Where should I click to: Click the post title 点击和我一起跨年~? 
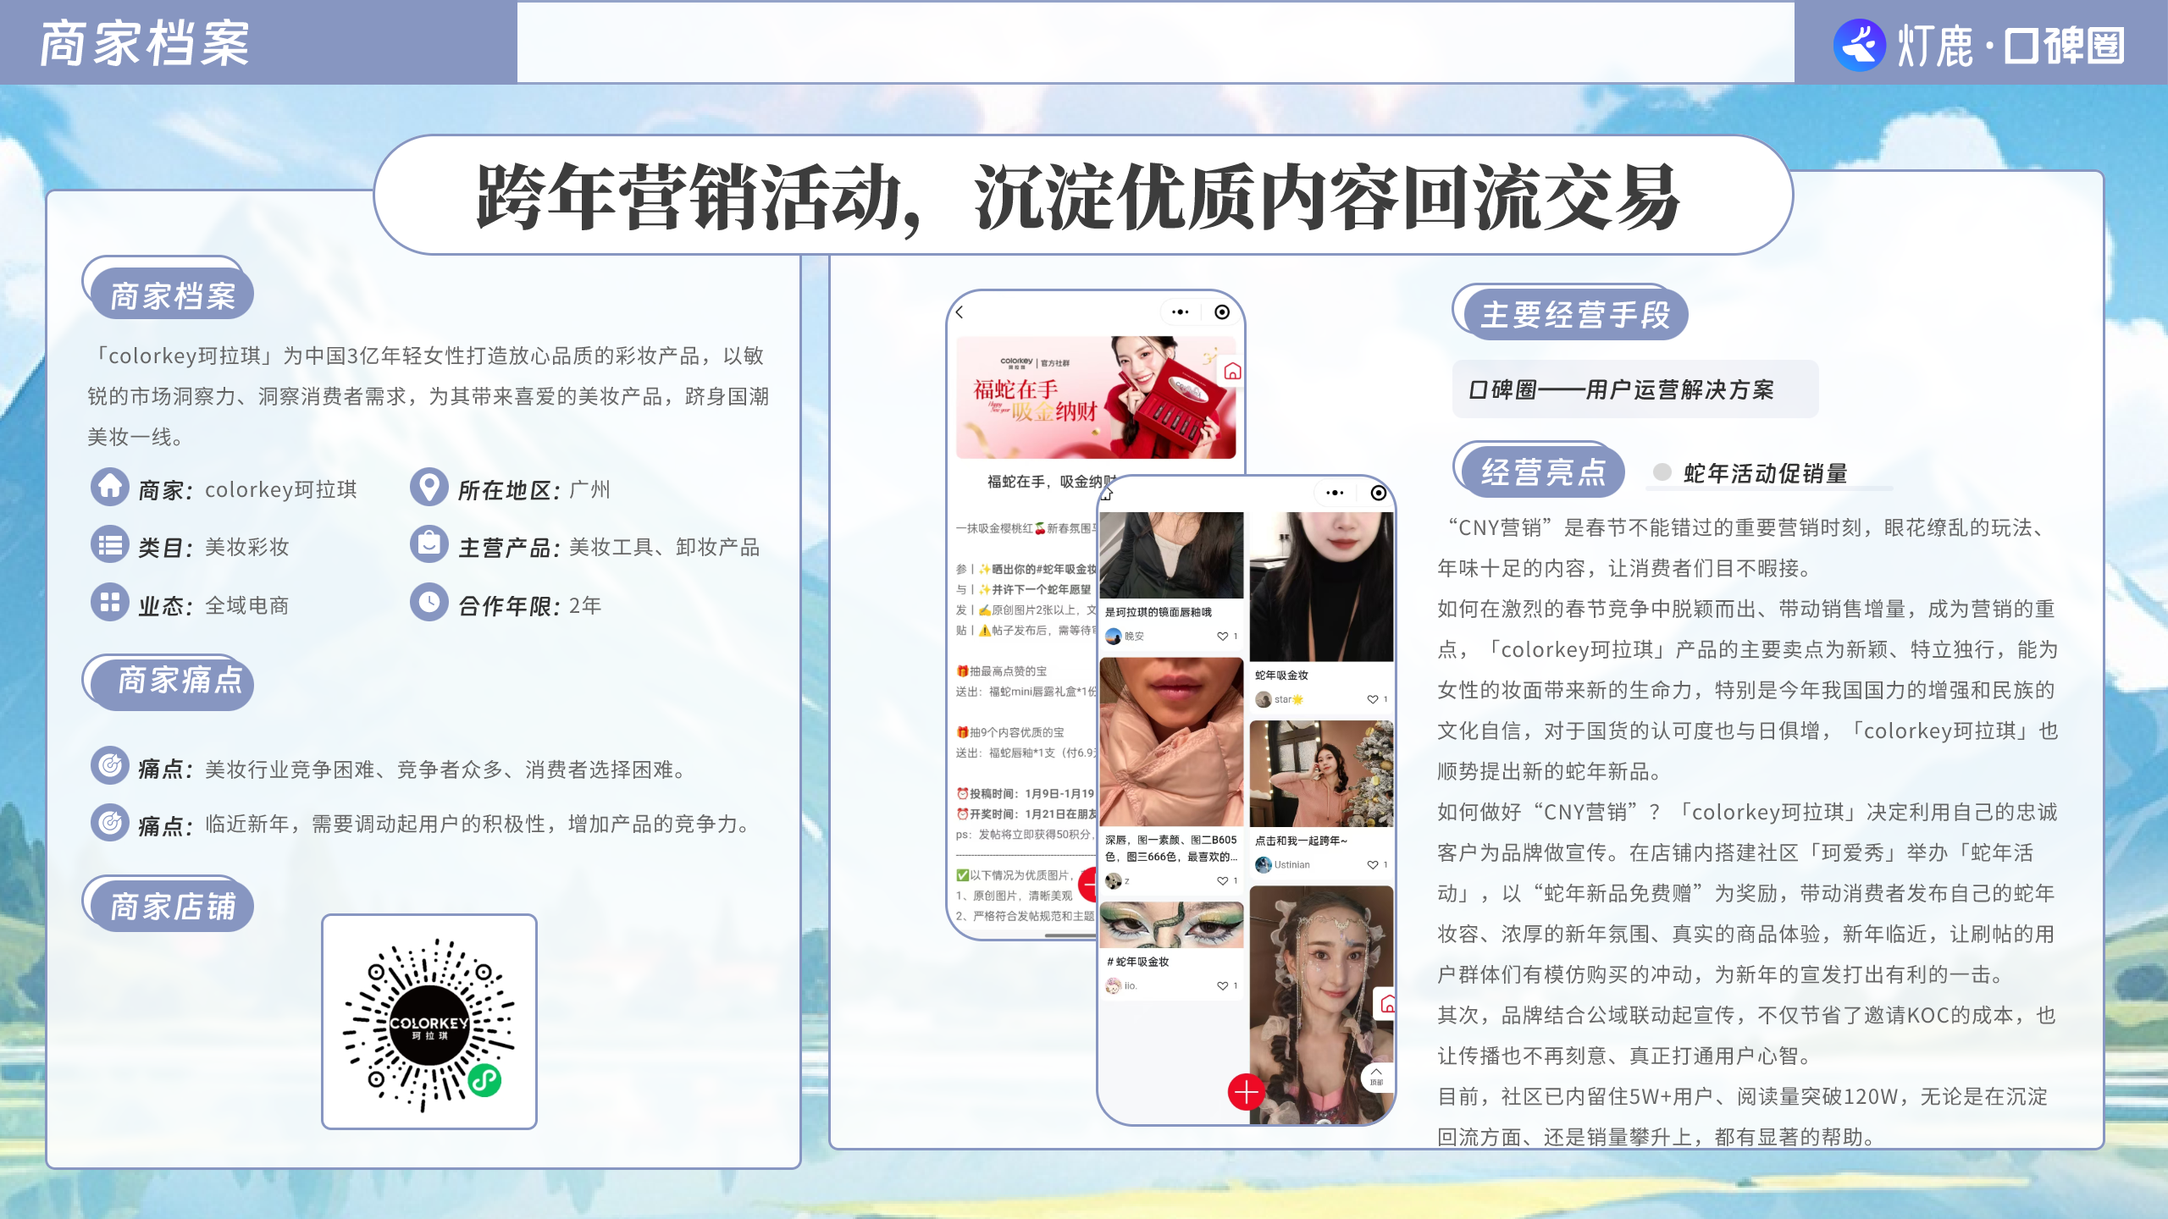pos(1301,841)
